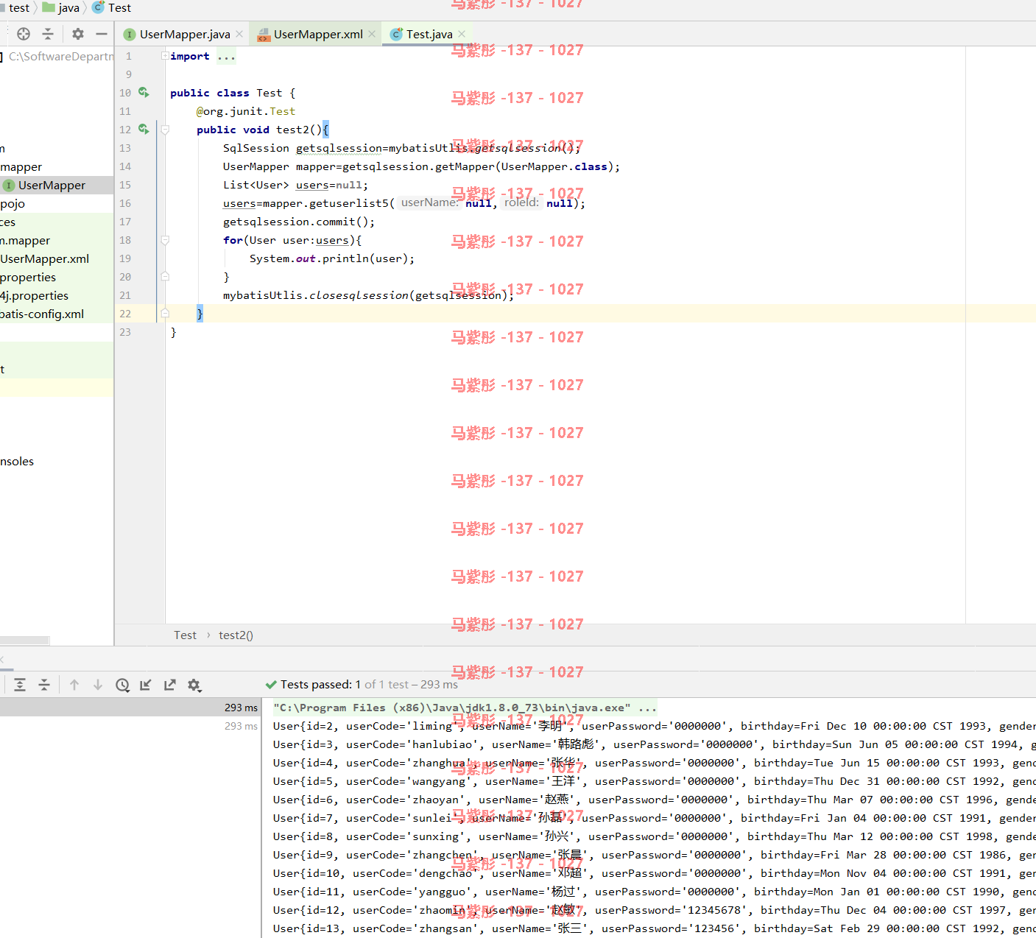Close the UserMapper.xml tab
Screen dimensions: 1036x938
[x=372, y=34]
